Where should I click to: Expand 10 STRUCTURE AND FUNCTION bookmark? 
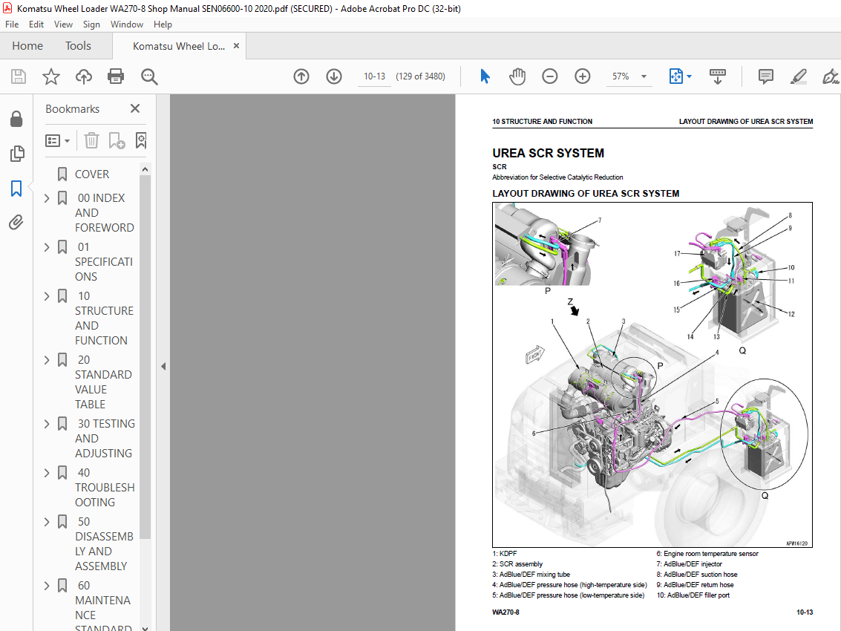coord(47,296)
